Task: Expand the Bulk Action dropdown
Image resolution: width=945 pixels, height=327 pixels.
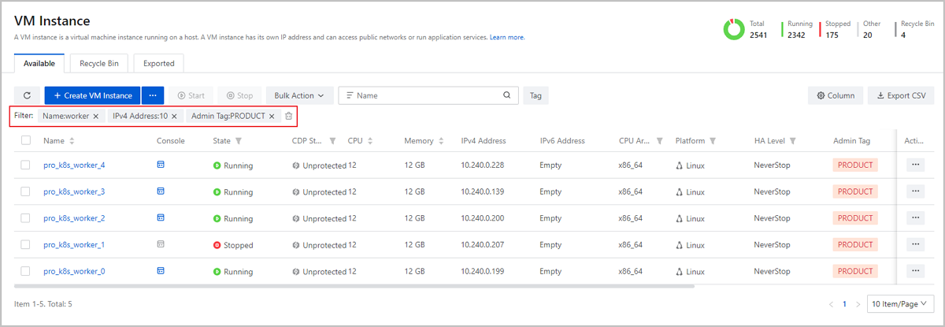Action: (299, 95)
